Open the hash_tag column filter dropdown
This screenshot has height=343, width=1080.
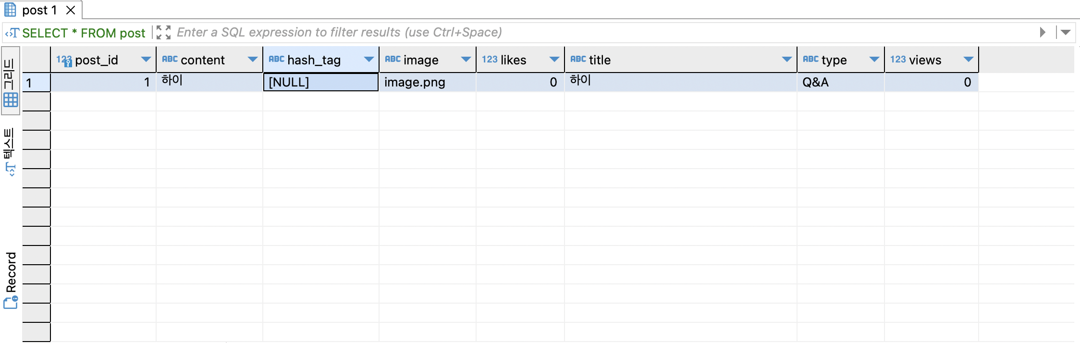(x=368, y=60)
